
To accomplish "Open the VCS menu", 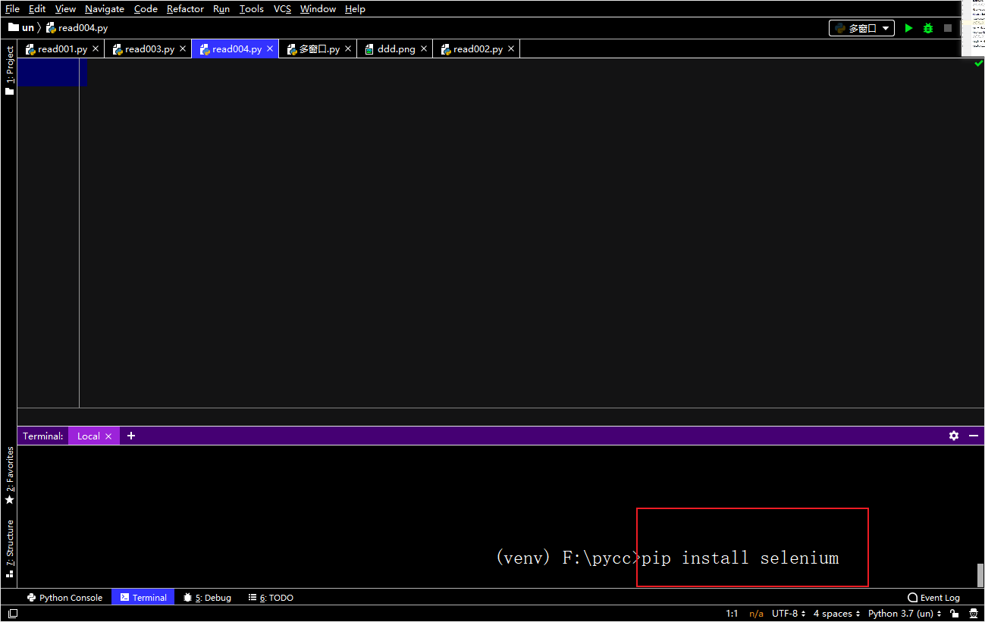I will (282, 9).
